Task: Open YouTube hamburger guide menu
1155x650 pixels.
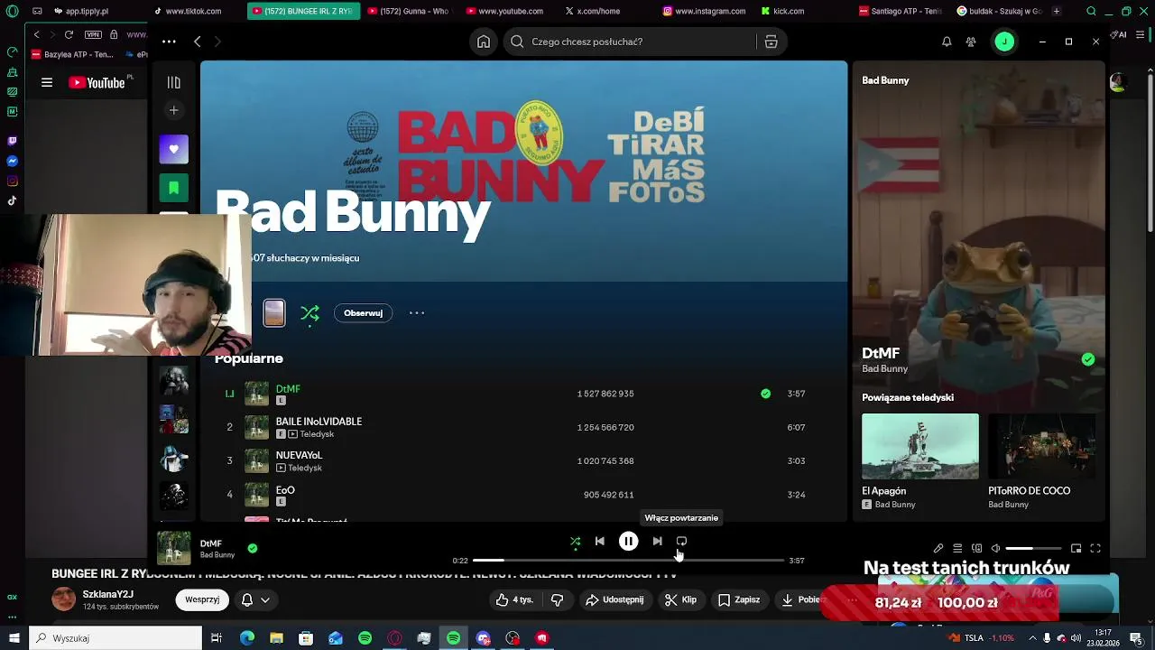Action: [x=47, y=82]
